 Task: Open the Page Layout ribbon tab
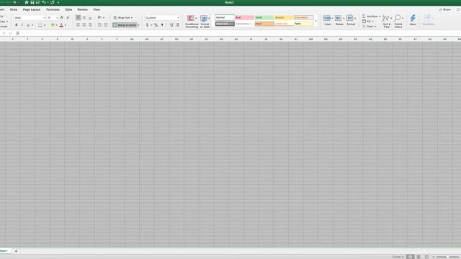pyautogui.click(x=32, y=9)
